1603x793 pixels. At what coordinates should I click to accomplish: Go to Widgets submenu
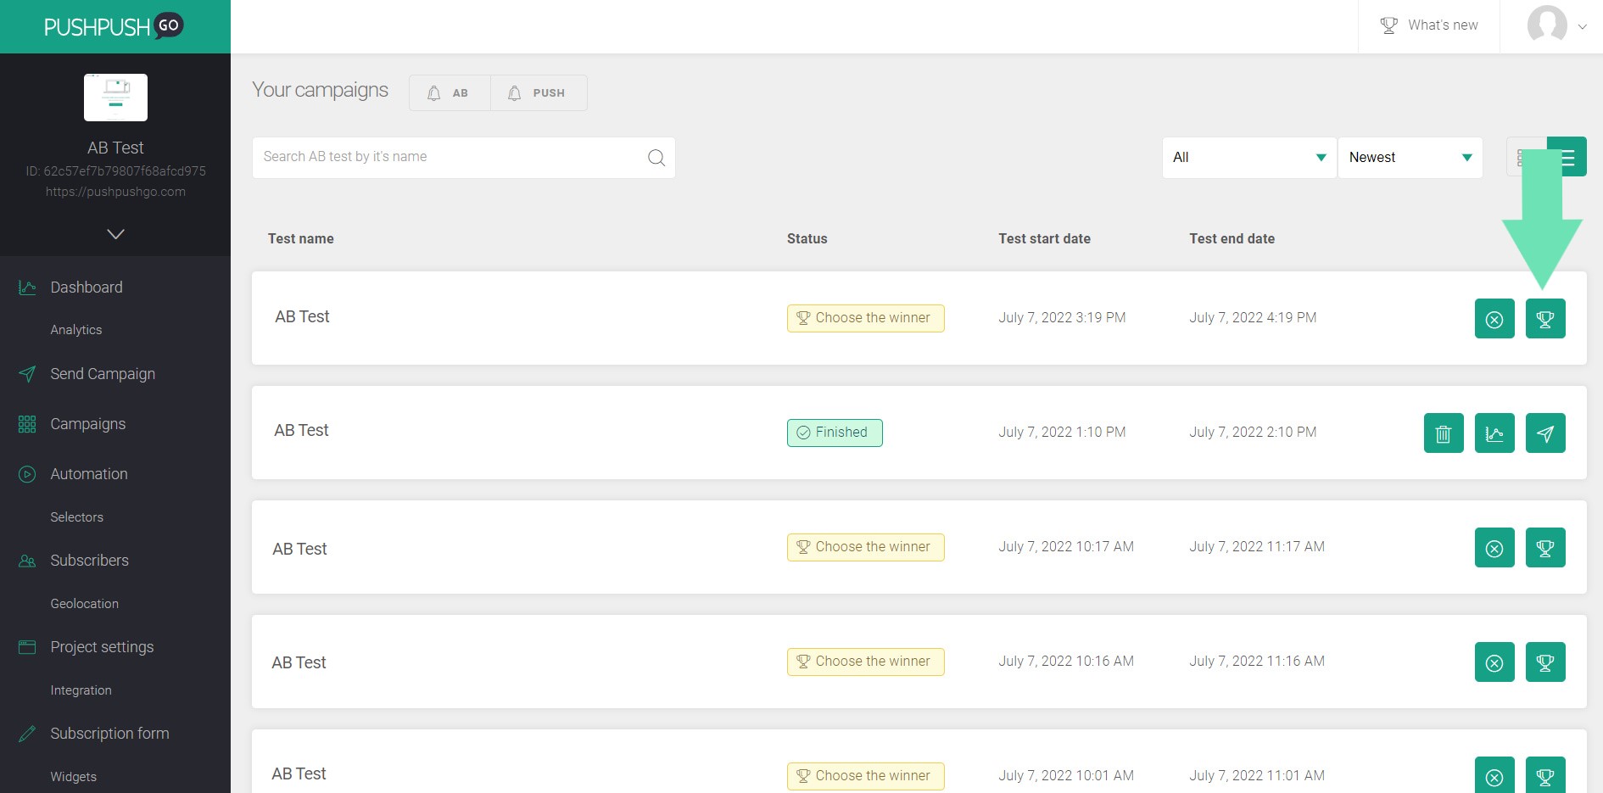[x=74, y=777]
